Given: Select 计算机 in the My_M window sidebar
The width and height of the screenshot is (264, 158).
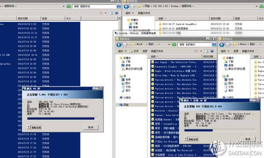Looking at the screenshot, I should [125, 98].
